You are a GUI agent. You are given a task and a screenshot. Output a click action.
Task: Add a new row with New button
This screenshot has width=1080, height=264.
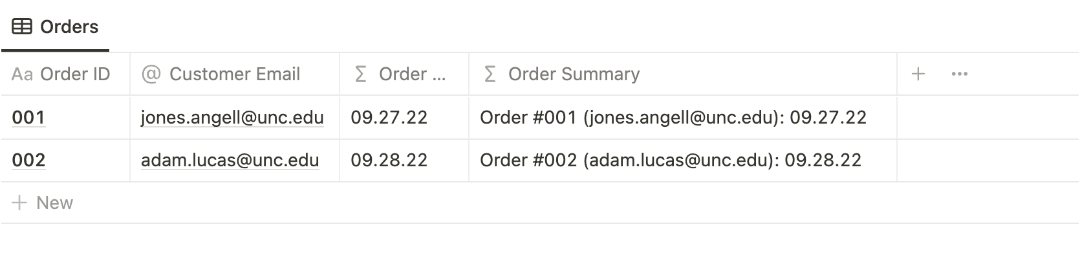point(54,203)
